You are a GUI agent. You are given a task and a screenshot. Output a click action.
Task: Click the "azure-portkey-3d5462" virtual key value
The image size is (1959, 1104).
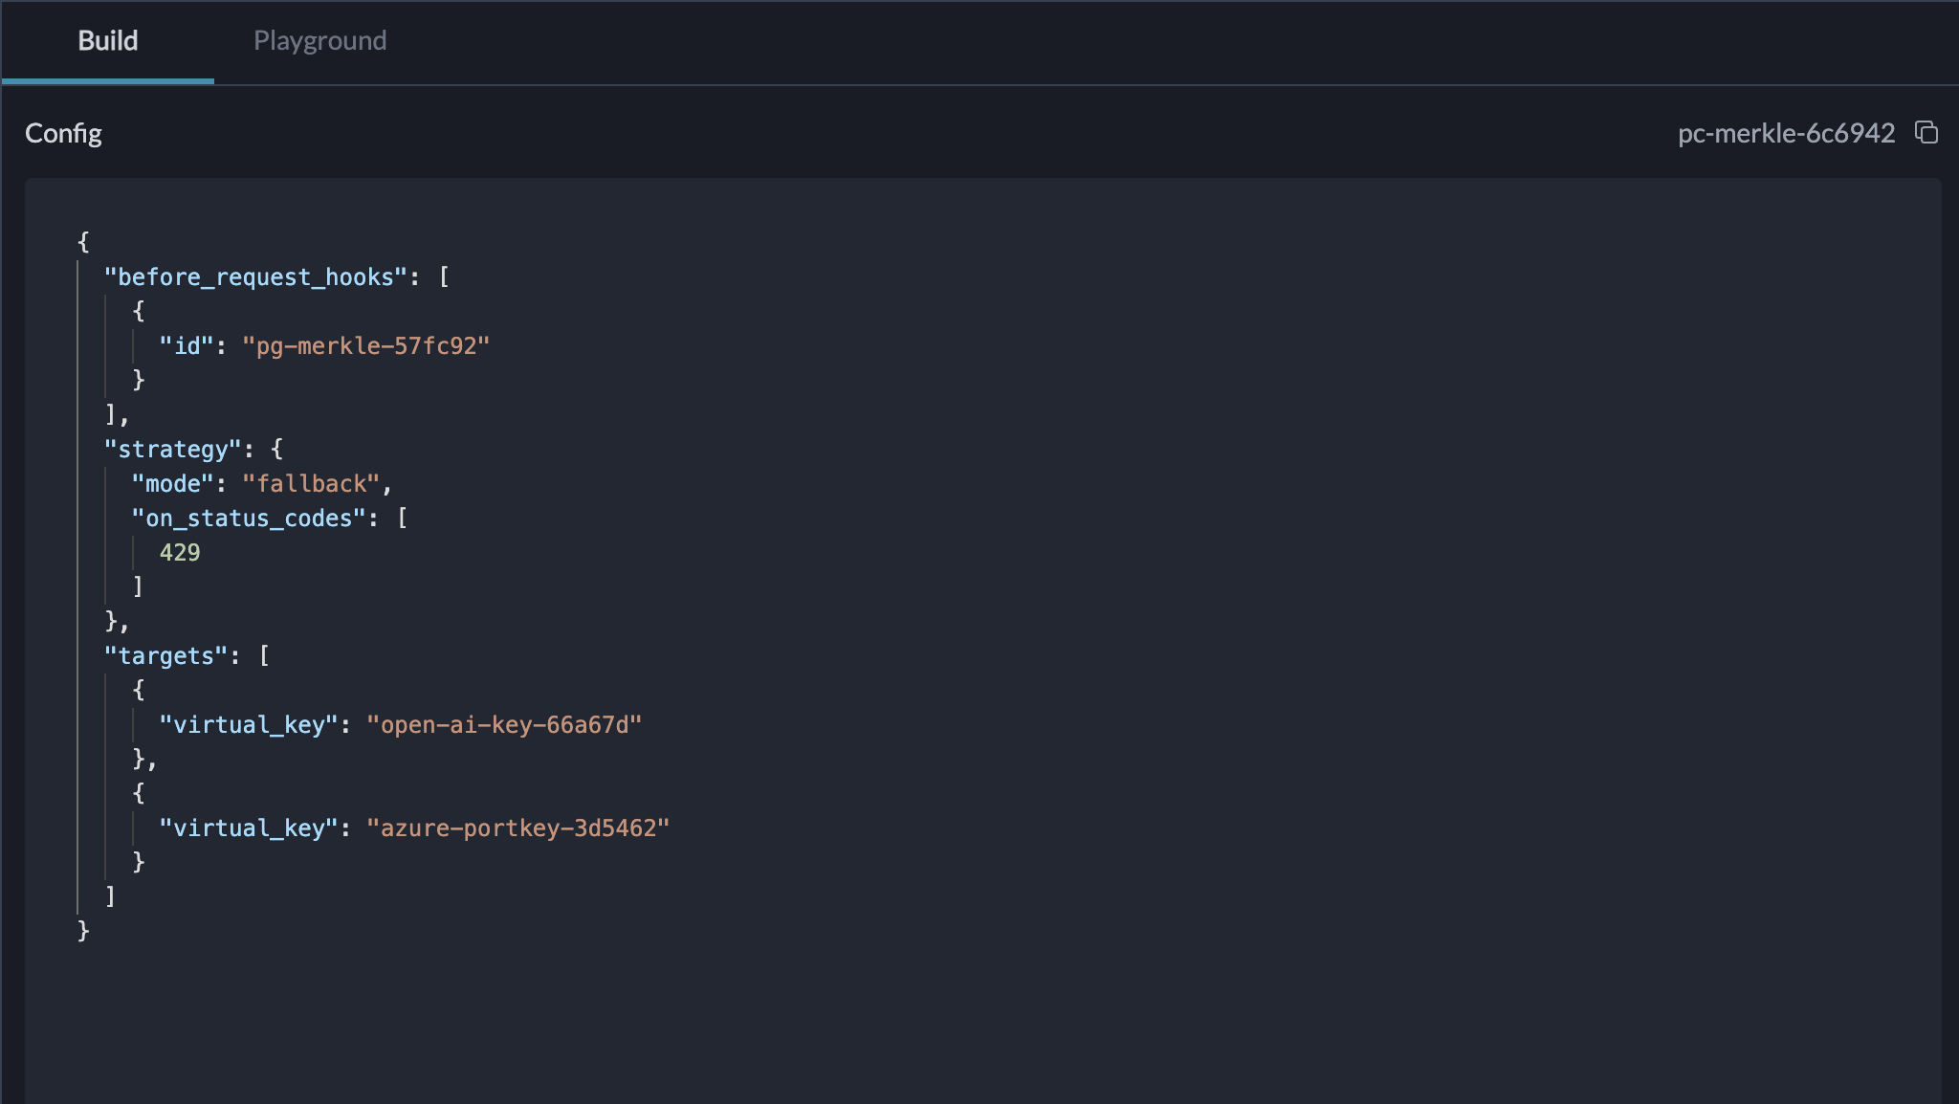click(517, 828)
